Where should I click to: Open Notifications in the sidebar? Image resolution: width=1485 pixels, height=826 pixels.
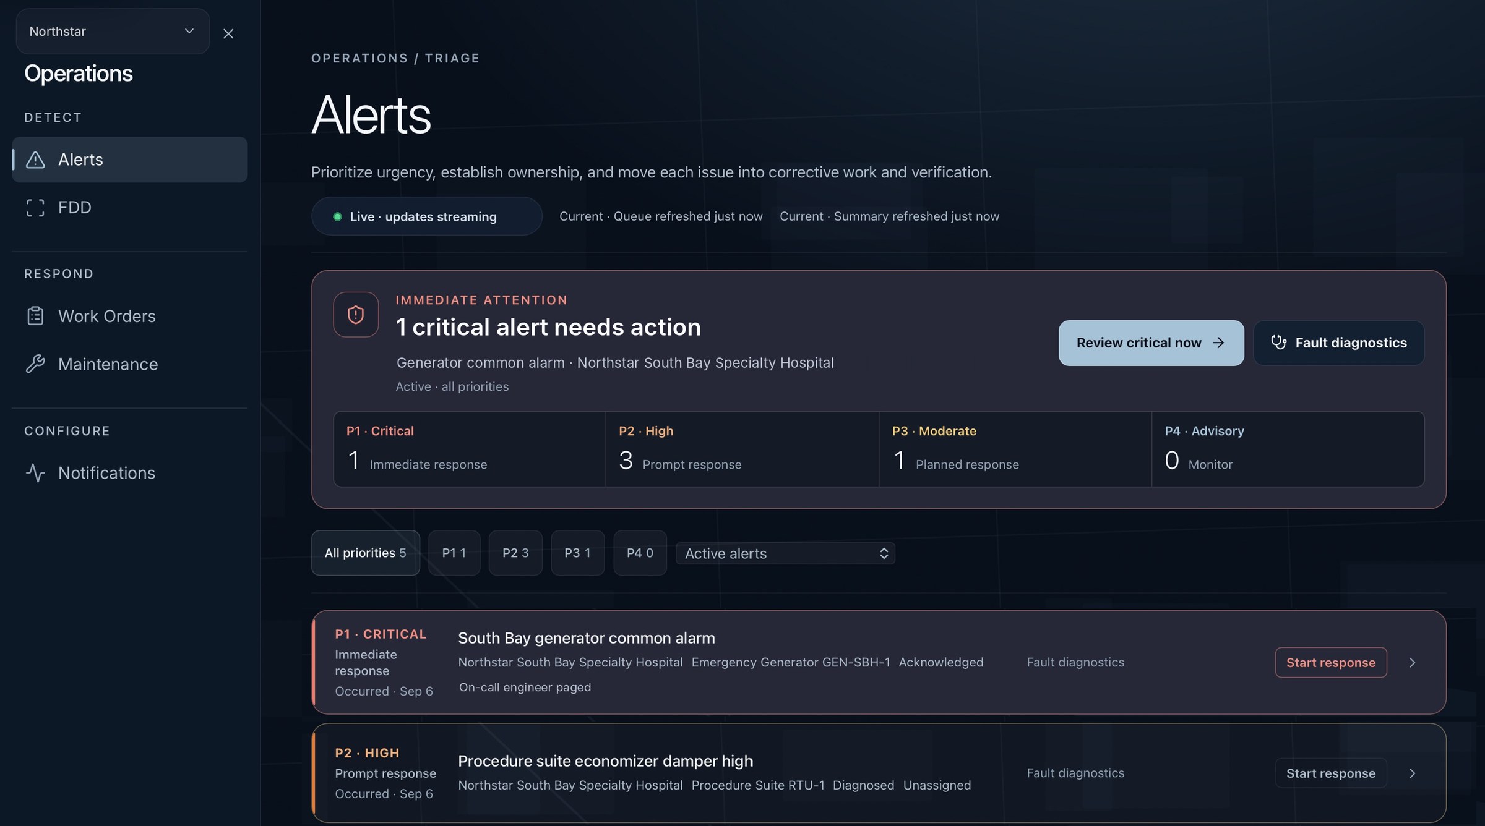coord(129,473)
